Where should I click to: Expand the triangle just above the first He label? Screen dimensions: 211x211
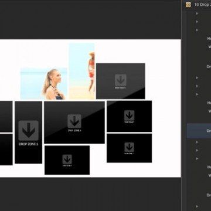[197, 30]
